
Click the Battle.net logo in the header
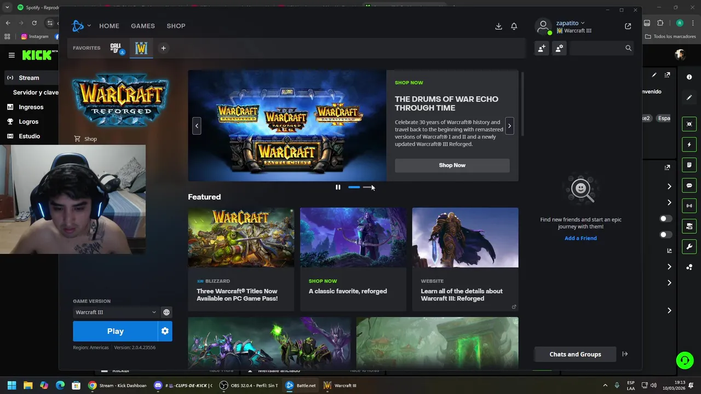pyautogui.click(x=78, y=26)
